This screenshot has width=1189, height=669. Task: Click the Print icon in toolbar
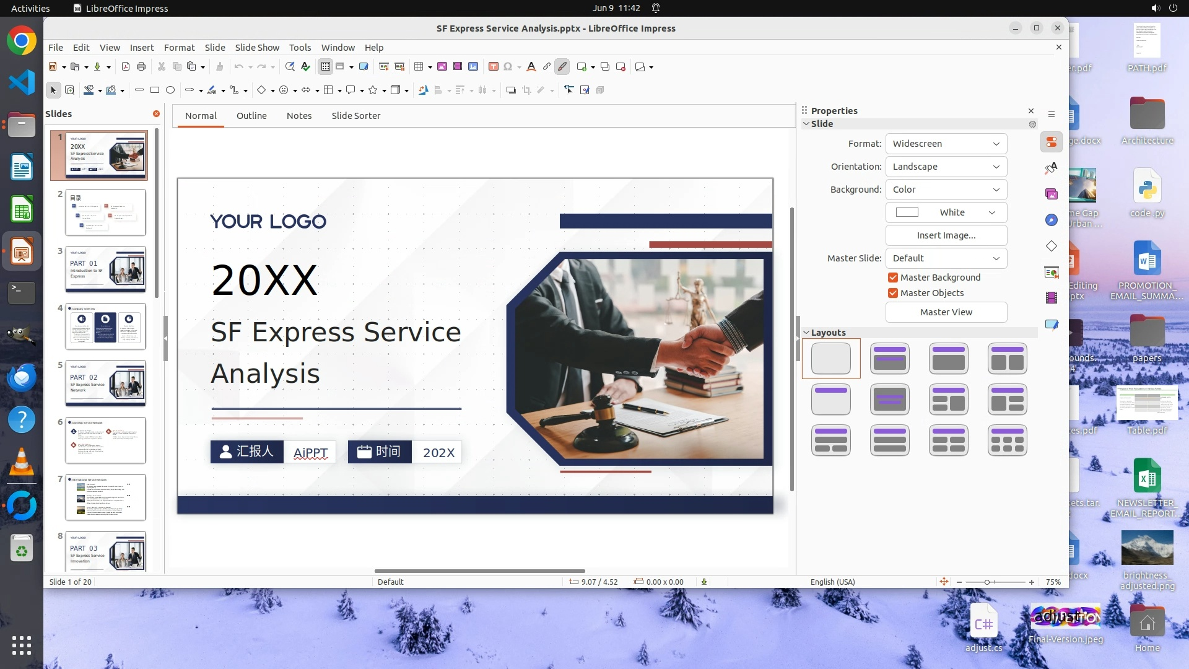tap(141, 67)
